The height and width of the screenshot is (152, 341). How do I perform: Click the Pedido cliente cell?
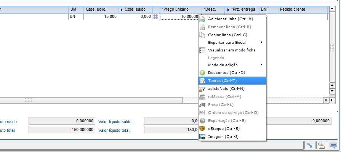(303, 16)
